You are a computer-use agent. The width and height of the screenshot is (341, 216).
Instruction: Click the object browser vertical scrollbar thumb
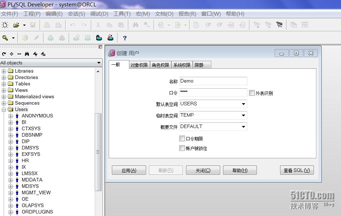pyautogui.click(x=98, y=152)
